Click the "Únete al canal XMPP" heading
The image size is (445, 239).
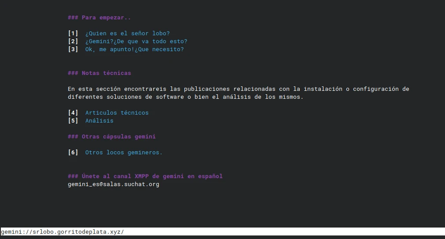coord(145,176)
